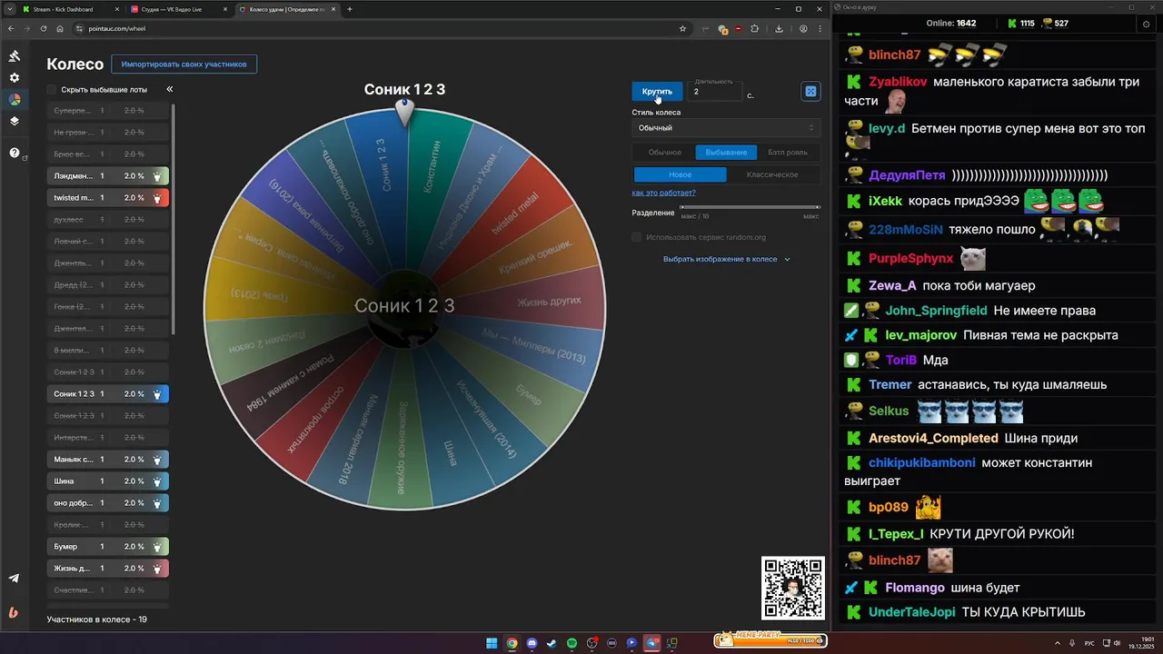Click username chikipukibamboni in chat
Image resolution: width=1163 pixels, height=654 pixels.
click(921, 462)
